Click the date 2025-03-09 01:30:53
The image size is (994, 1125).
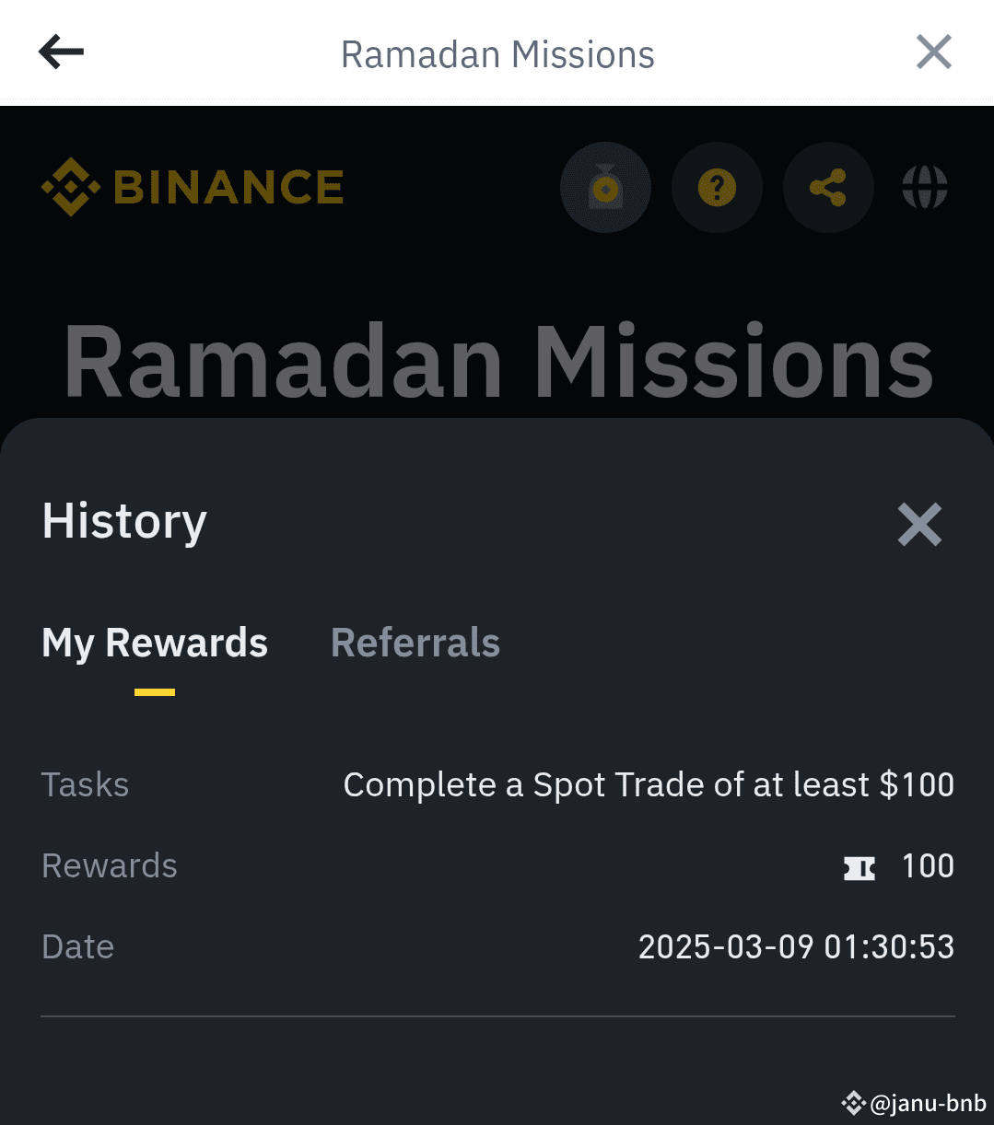coord(797,947)
